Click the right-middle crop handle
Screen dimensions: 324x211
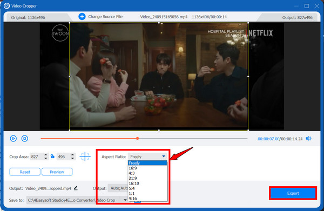pyautogui.click(x=248, y=77)
